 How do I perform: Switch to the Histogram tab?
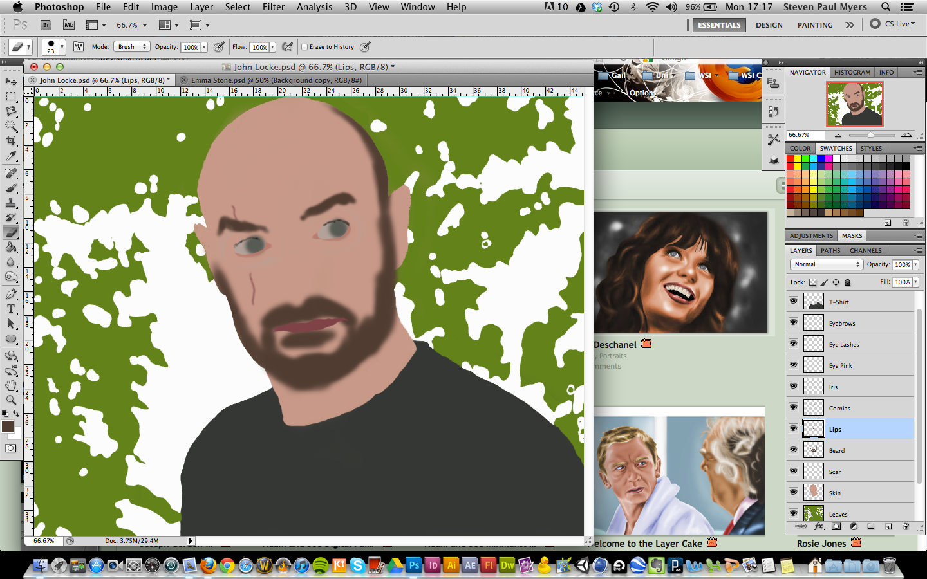point(852,73)
